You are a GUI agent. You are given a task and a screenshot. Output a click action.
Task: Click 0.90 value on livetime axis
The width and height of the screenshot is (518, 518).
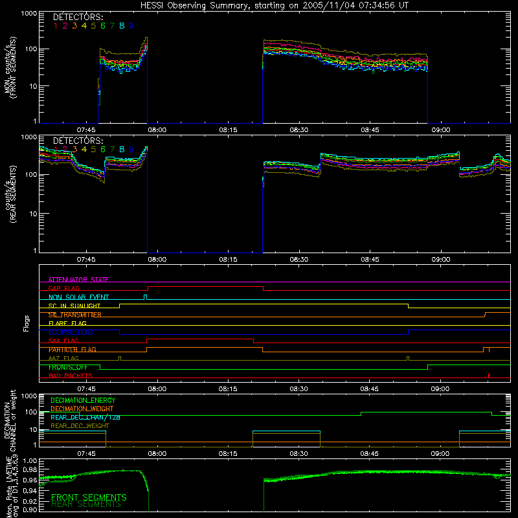click(30, 510)
